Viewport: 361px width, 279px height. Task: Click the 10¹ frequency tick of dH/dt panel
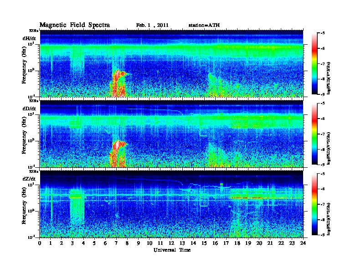(31, 44)
